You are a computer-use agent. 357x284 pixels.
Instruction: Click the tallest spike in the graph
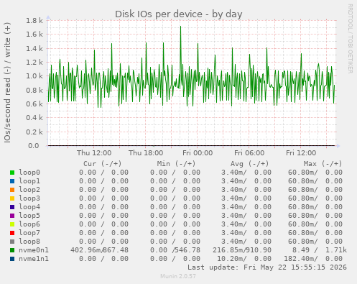pyautogui.click(x=180, y=27)
